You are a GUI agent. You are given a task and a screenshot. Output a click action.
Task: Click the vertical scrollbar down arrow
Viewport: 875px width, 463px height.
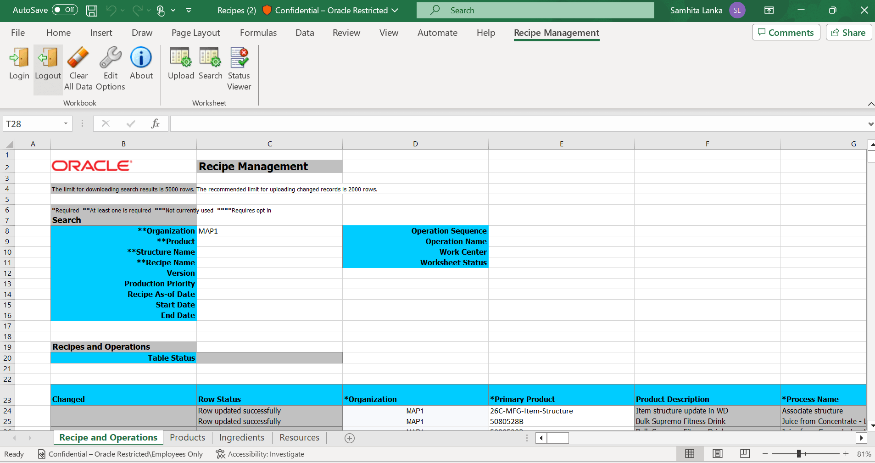point(871,425)
